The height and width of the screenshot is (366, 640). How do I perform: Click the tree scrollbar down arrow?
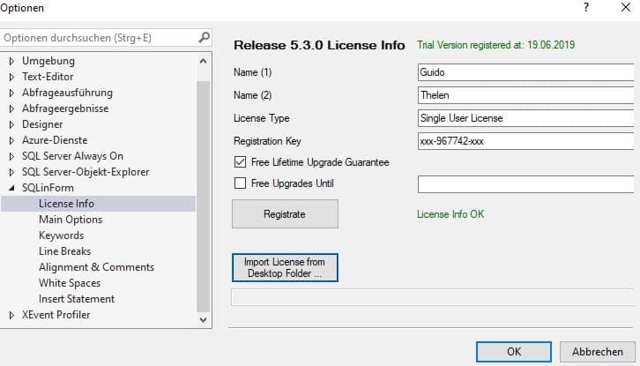point(204,320)
